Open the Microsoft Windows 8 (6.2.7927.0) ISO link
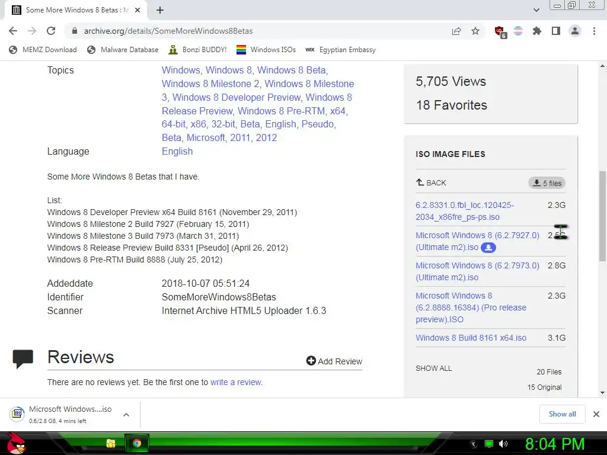Screen dimensions: 607x455 point(477,241)
